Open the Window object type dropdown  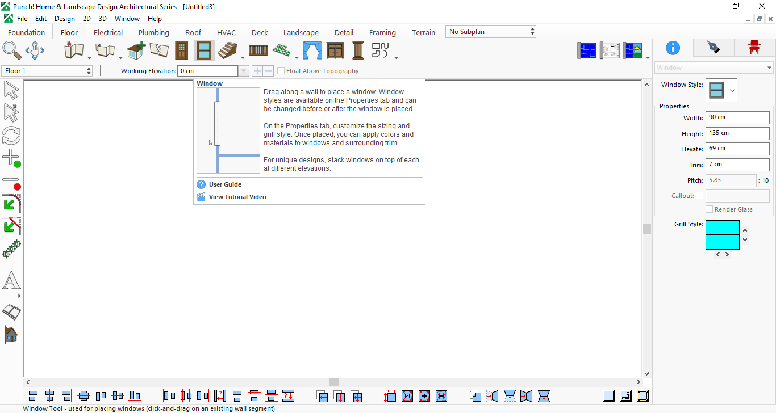coord(714,68)
